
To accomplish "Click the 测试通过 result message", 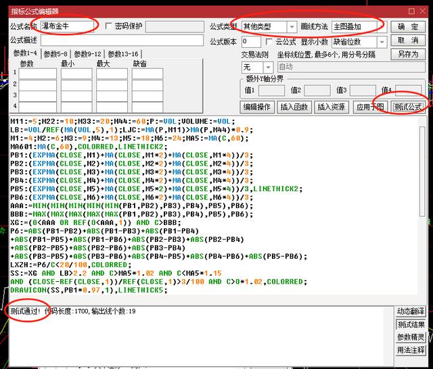I will [26, 312].
